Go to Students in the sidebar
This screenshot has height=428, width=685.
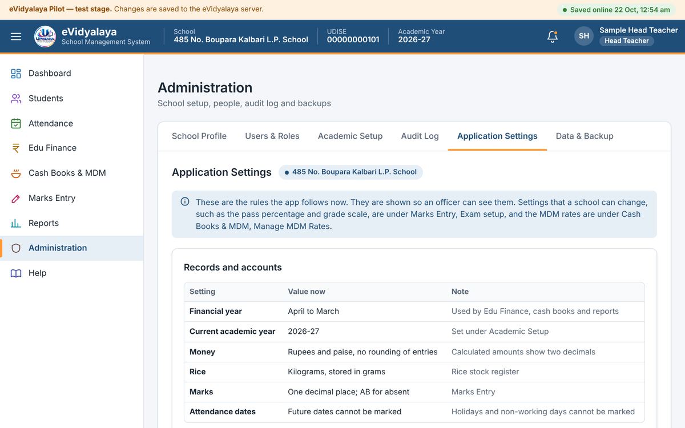point(71,99)
